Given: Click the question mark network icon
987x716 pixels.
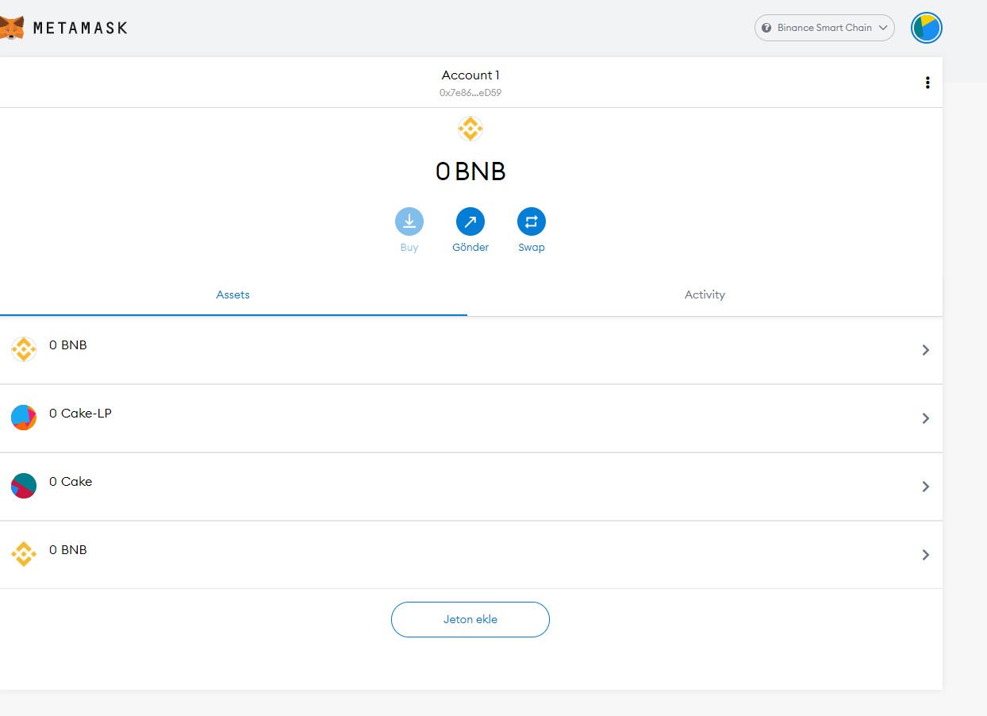Looking at the screenshot, I should point(766,28).
